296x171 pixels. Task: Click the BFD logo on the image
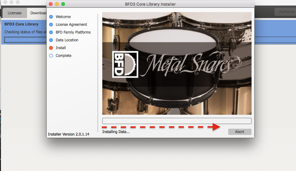pyautogui.click(x=125, y=64)
